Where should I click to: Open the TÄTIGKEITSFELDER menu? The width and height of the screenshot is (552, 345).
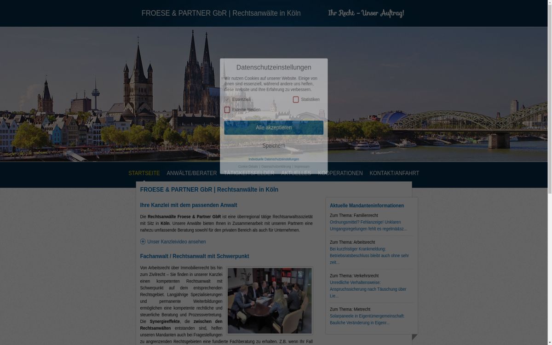click(x=249, y=173)
